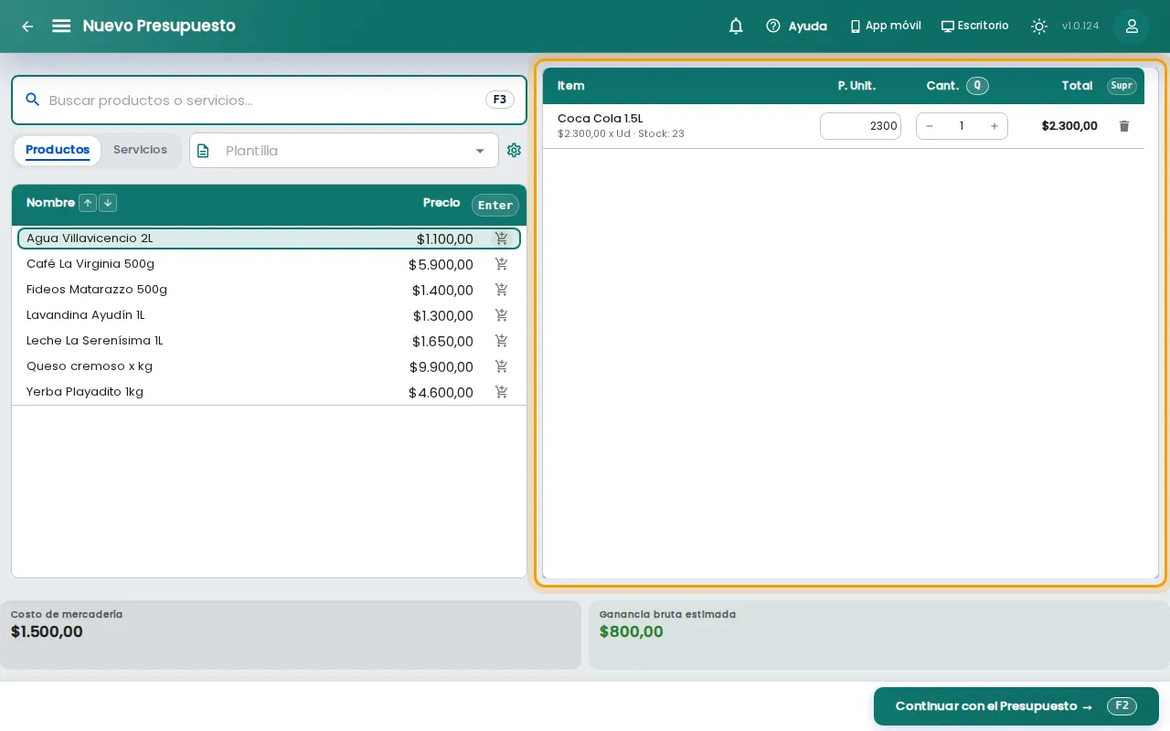This screenshot has width=1170, height=731.
Task: Add Lavandina Ayudín 1L to cart
Action: [501, 315]
